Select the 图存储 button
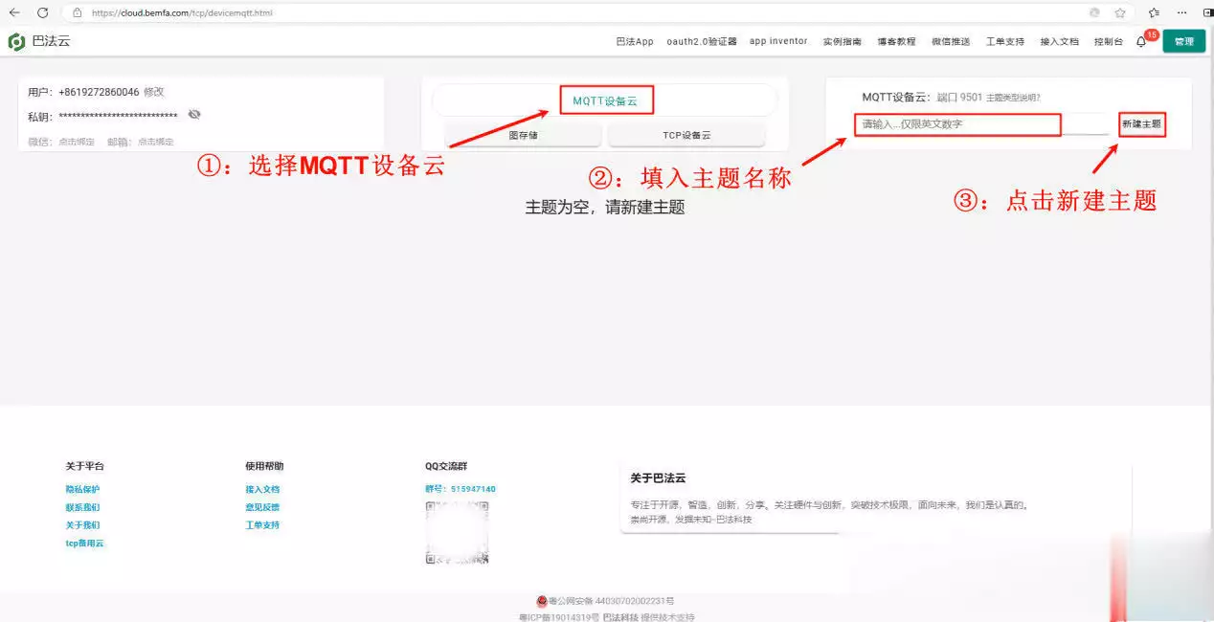 coord(523,135)
